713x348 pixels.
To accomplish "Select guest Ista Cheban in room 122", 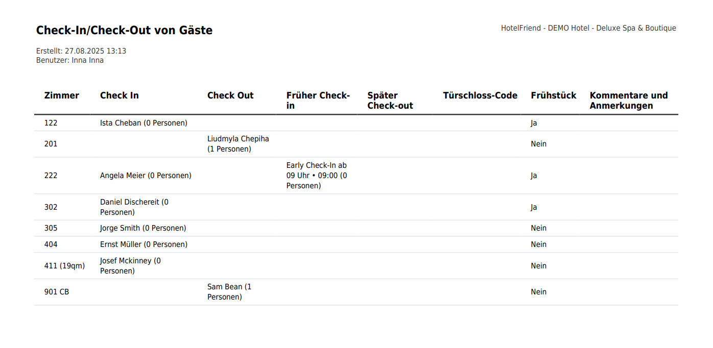I will click(x=144, y=123).
